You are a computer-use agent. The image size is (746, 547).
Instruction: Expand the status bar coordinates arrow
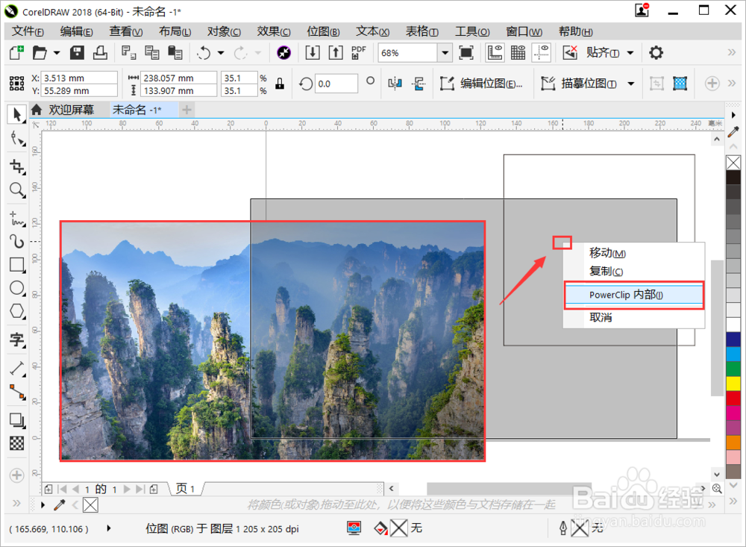click(109, 528)
